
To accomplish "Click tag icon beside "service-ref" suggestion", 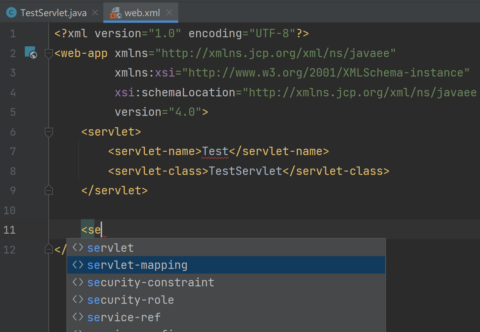I will pos(78,317).
